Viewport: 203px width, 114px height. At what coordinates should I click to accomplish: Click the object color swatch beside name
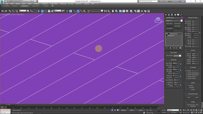point(182,18)
